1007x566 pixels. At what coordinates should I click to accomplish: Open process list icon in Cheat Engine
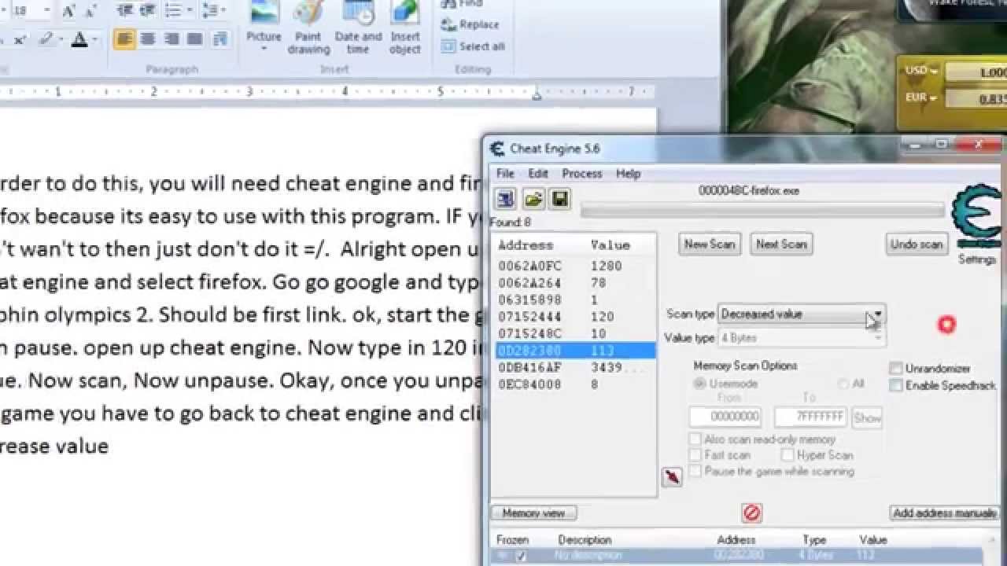[504, 198]
